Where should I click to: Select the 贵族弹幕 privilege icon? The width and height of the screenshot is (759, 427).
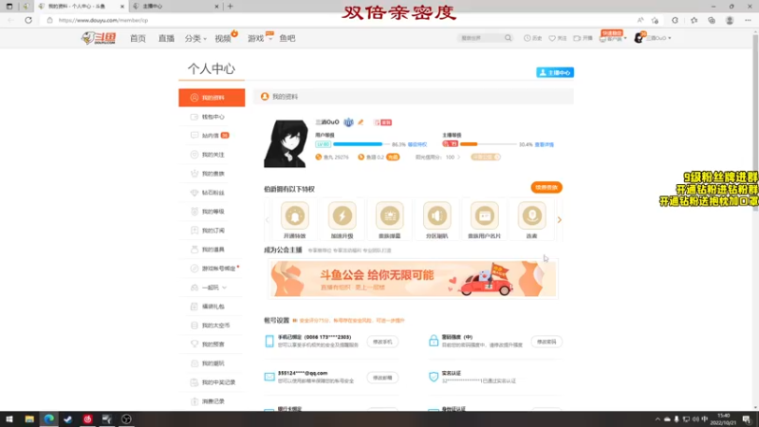tap(389, 216)
